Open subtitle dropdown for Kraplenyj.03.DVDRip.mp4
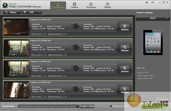The height and width of the screenshot is (111, 171). pyautogui.click(x=38, y=76)
